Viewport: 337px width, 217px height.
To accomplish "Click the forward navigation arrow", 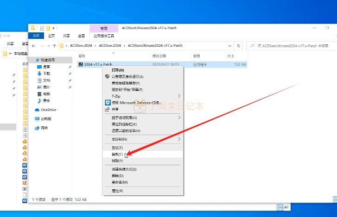I will pos(42,46).
